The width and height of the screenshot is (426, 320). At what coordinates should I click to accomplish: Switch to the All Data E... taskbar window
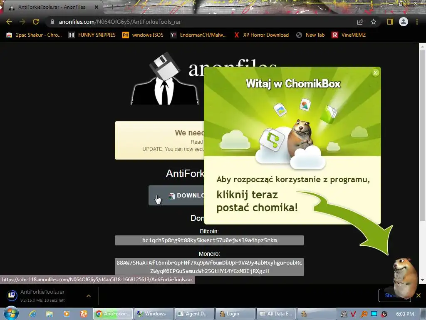[x=276, y=314]
